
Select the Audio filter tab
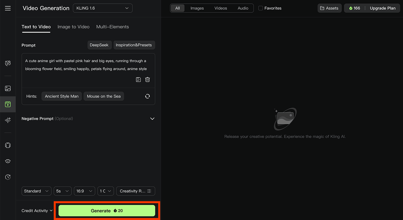[x=243, y=8]
